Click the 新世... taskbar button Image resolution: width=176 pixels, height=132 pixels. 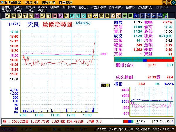[x=57, y=130]
